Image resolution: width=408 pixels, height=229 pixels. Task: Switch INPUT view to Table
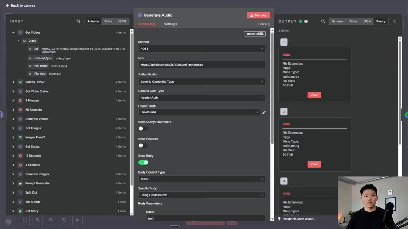108,22
